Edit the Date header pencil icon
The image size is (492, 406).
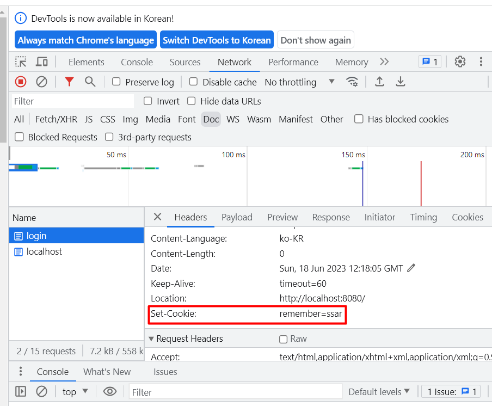pyautogui.click(x=411, y=268)
